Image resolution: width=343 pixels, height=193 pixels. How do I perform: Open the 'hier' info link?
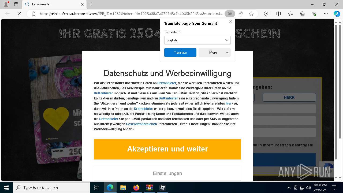coord(229,103)
